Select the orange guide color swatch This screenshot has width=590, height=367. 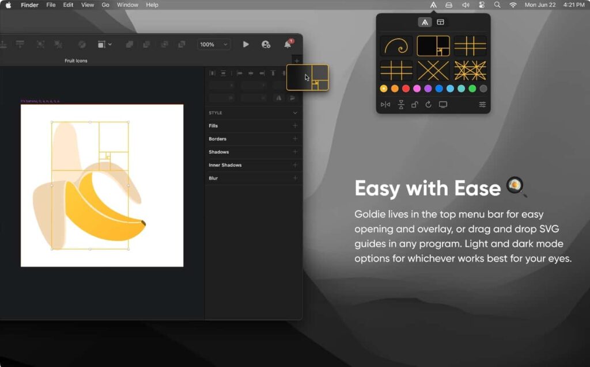point(395,88)
